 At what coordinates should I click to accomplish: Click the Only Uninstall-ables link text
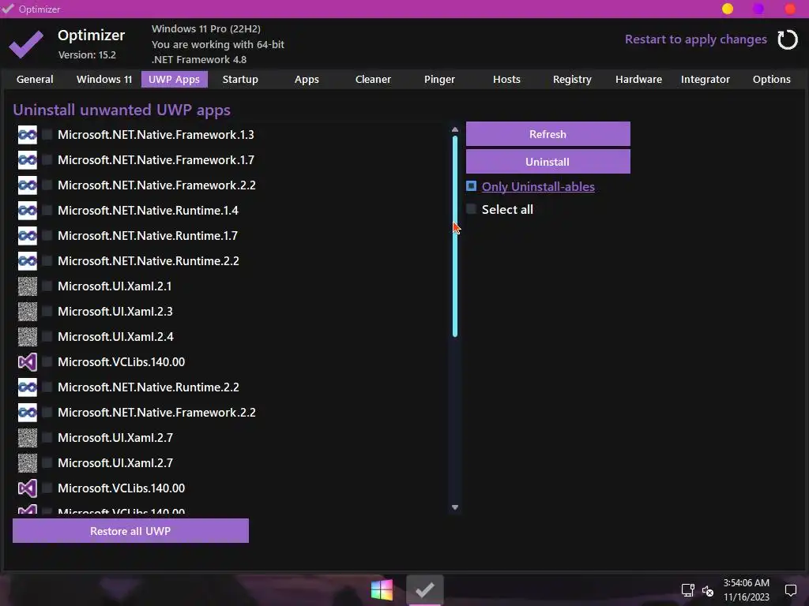pos(538,186)
